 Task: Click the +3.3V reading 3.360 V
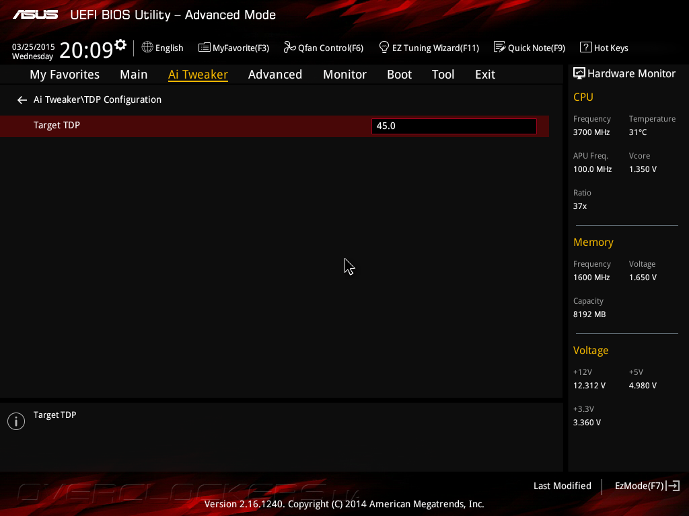click(587, 422)
